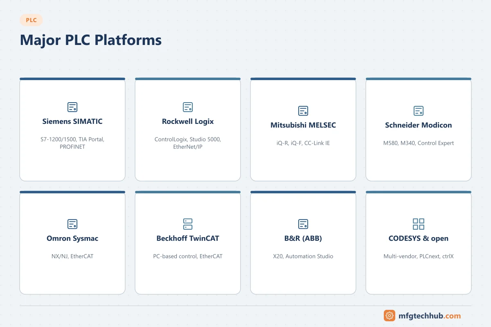Viewport: 491px width, 327px height.
Task: Click the M580, M340, Control Expert text
Action: (419, 143)
